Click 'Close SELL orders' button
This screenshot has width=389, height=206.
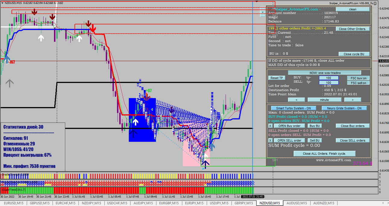pyautogui.click(x=353, y=140)
